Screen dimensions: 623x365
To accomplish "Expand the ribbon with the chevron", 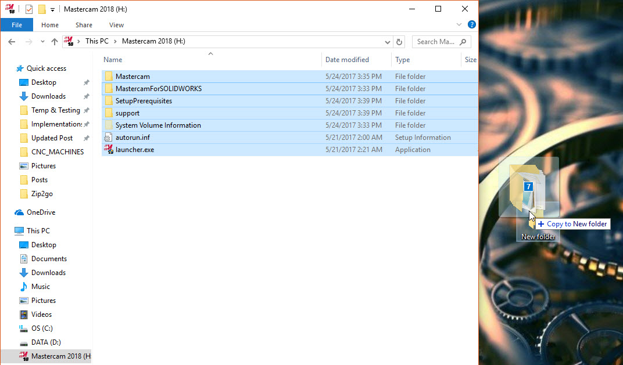I will coord(459,24).
